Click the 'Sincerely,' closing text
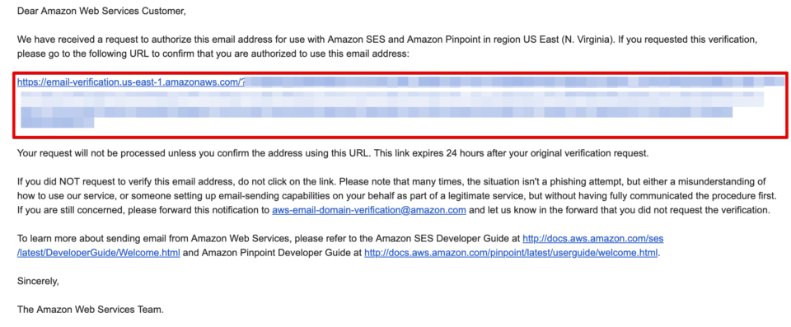791x327 pixels. (38, 282)
